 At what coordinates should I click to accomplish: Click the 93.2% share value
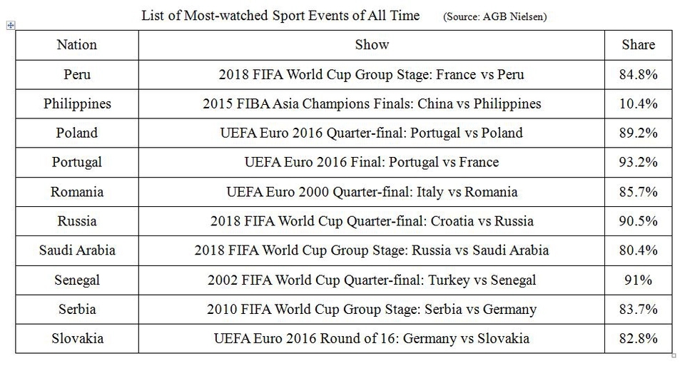click(x=638, y=162)
